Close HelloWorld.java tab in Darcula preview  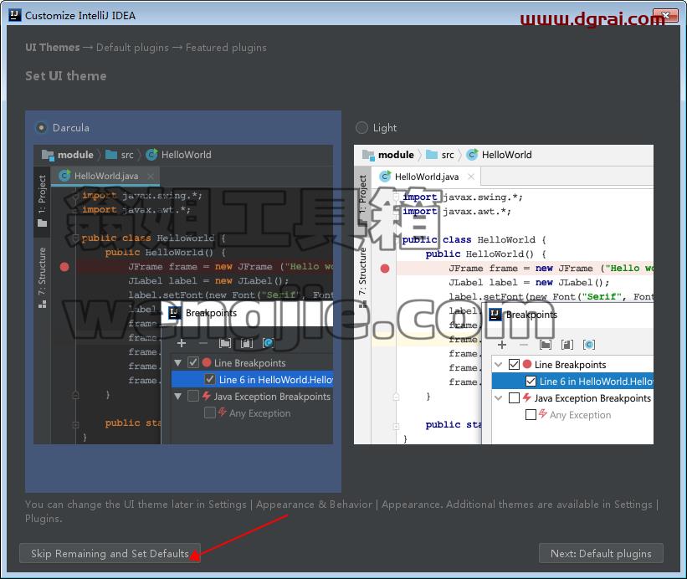coord(151,176)
